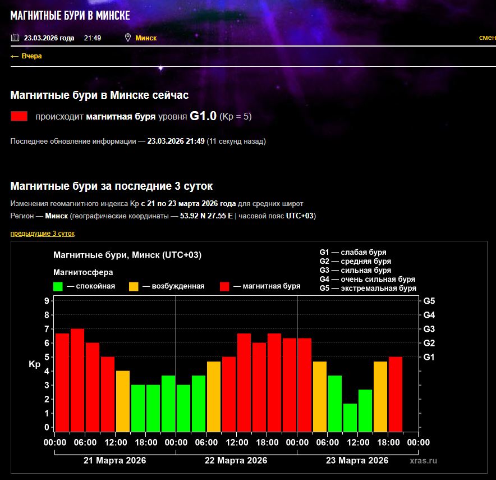The image size is (496, 480).
Task: Click the yellow возбужденная legend swatch
Action: tap(134, 286)
